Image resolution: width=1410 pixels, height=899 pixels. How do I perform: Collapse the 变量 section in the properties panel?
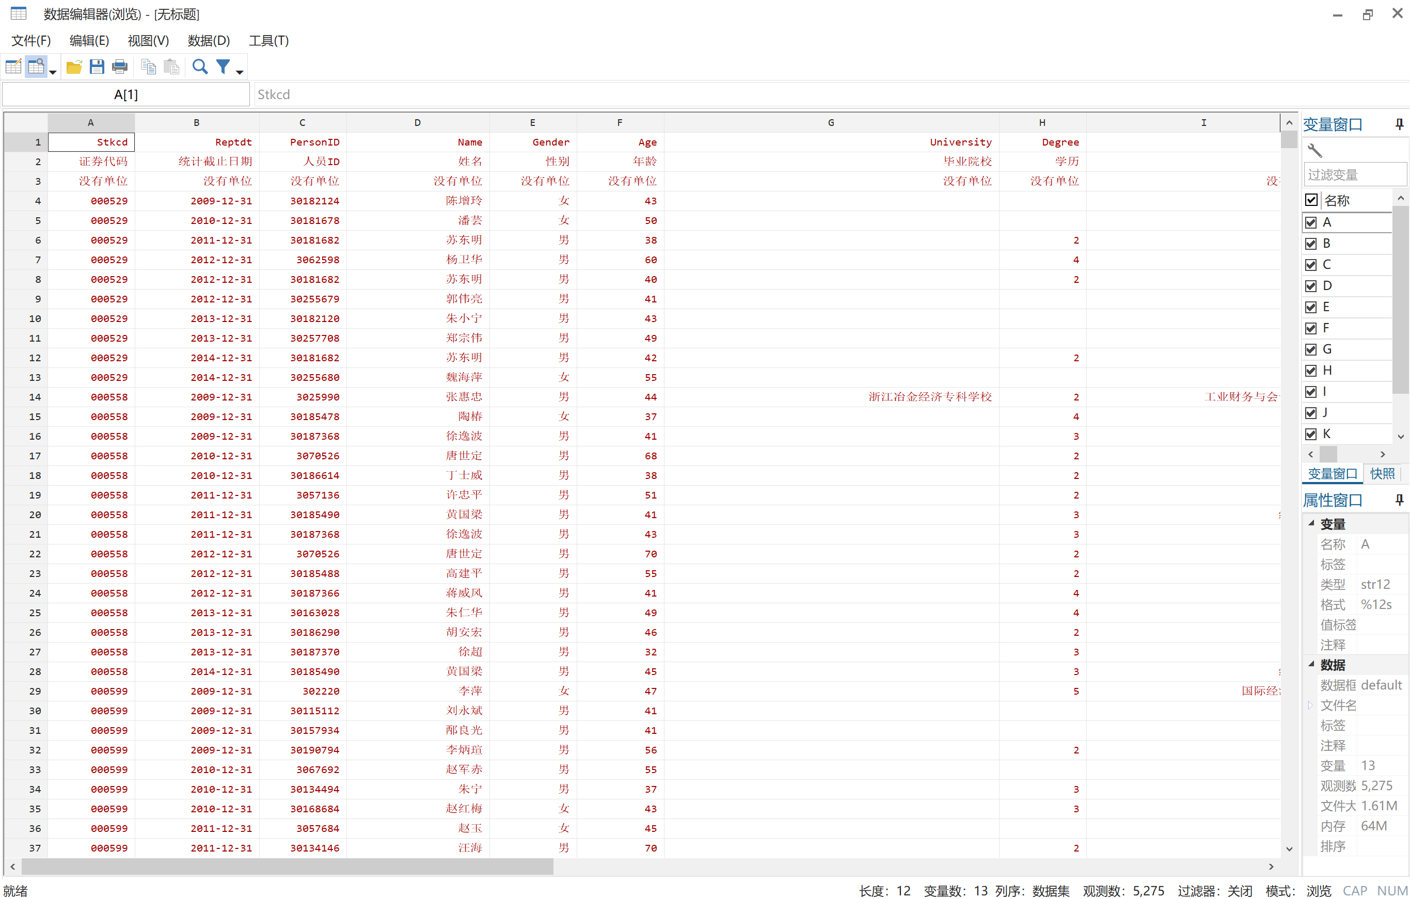click(x=1310, y=523)
